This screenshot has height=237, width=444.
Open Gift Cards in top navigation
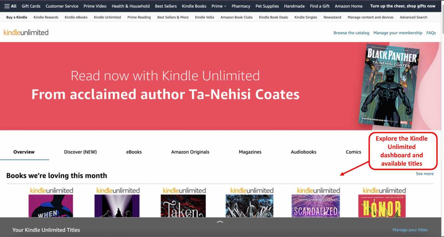click(31, 6)
